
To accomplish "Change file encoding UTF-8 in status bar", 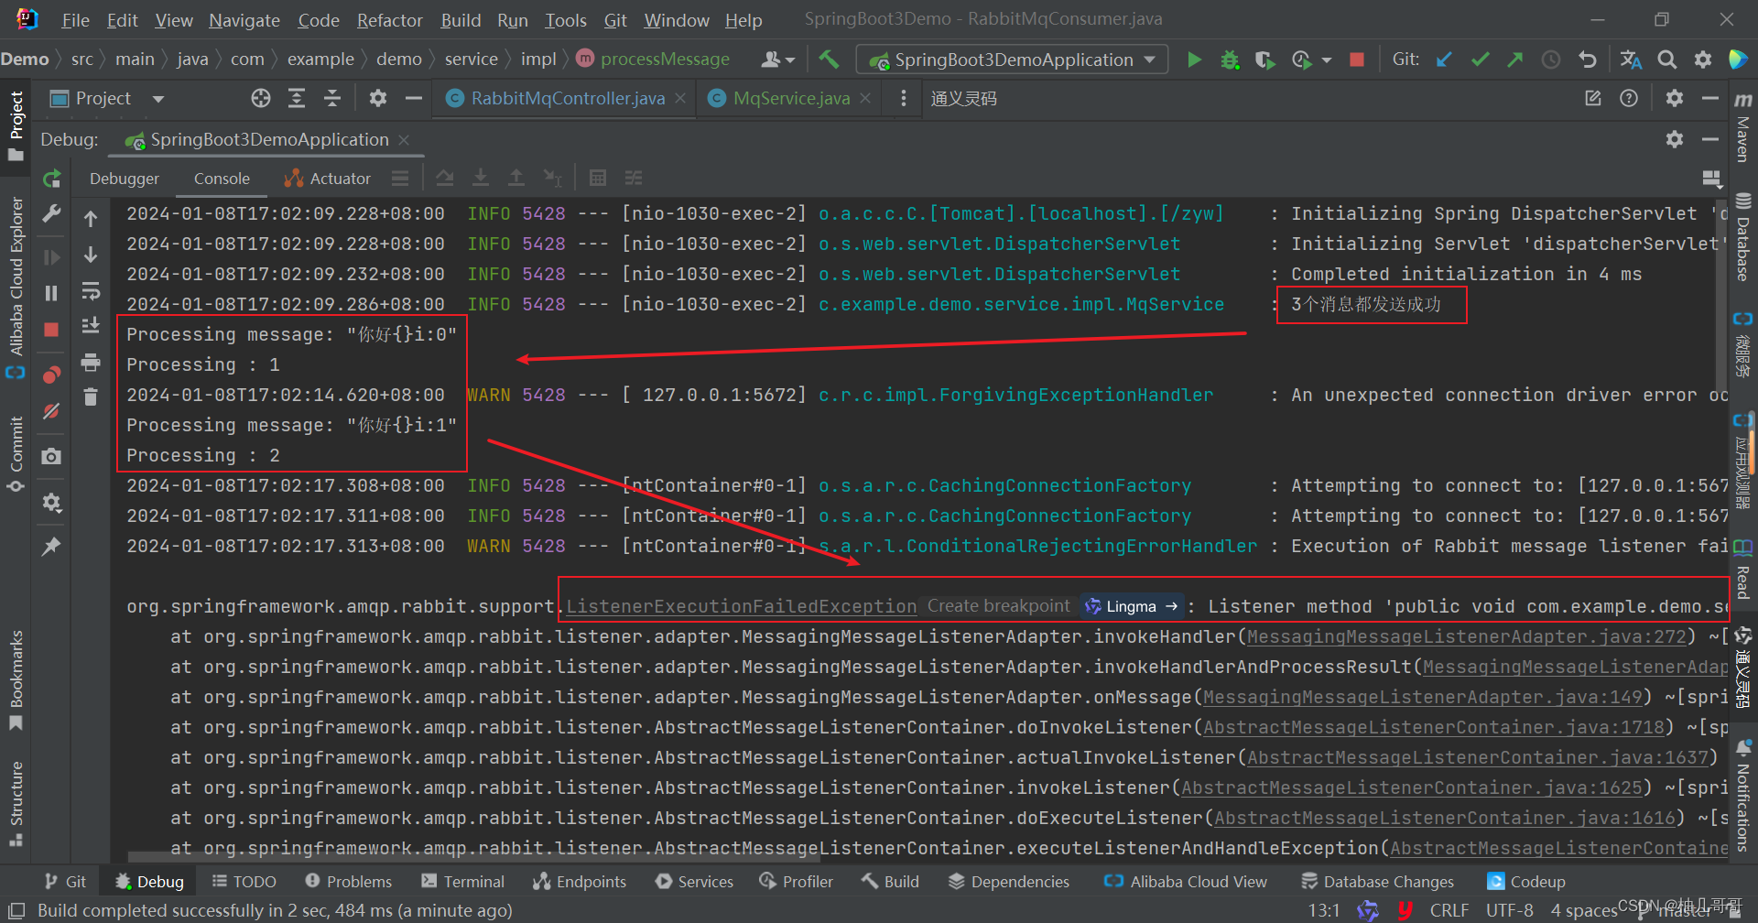I will 1509,910.
